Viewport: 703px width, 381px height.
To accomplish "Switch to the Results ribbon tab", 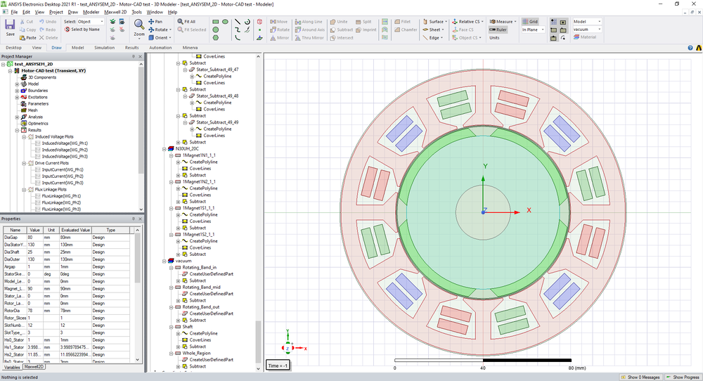I will 132,48.
